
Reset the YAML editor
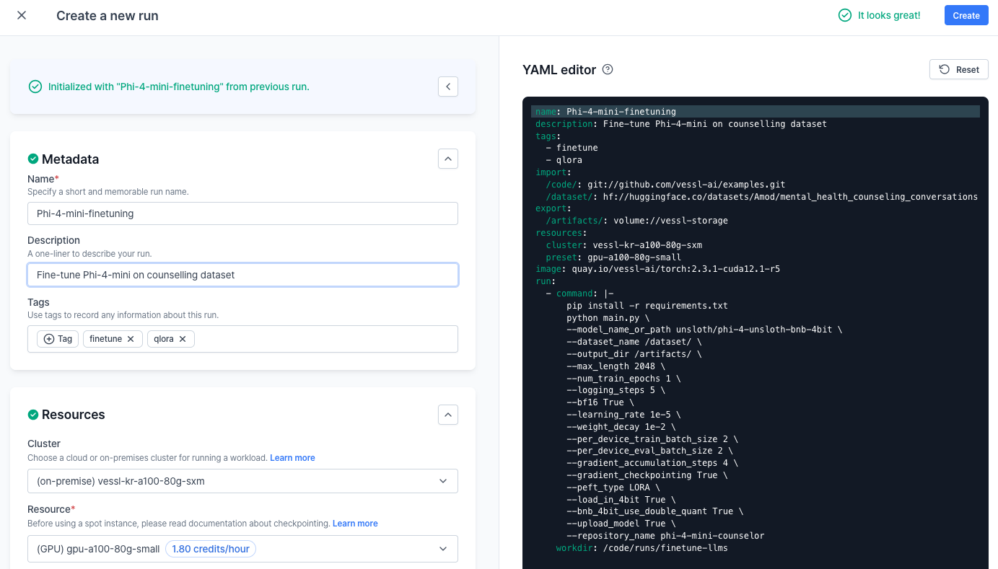point(959,69)
